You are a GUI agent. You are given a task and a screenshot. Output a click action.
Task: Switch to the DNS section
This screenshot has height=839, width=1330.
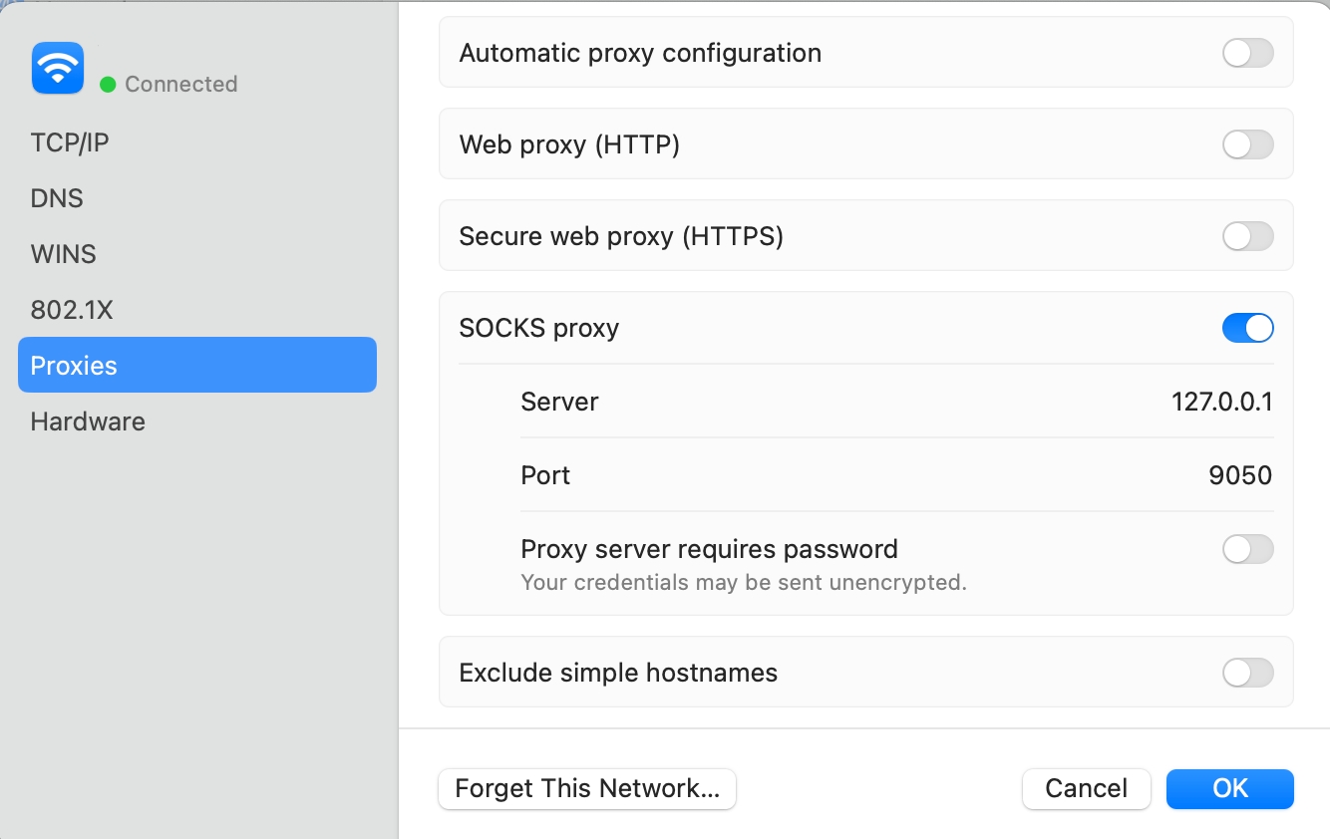[57, 198]
